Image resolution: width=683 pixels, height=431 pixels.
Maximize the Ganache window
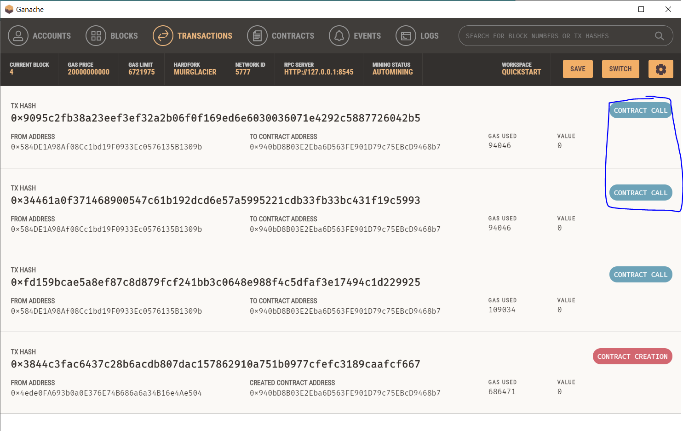(641, 9)
